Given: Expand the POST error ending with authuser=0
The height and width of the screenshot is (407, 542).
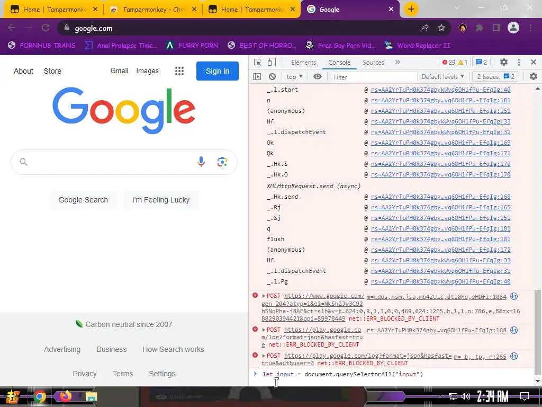Looking at the screenshot, I should click(264, 356).
